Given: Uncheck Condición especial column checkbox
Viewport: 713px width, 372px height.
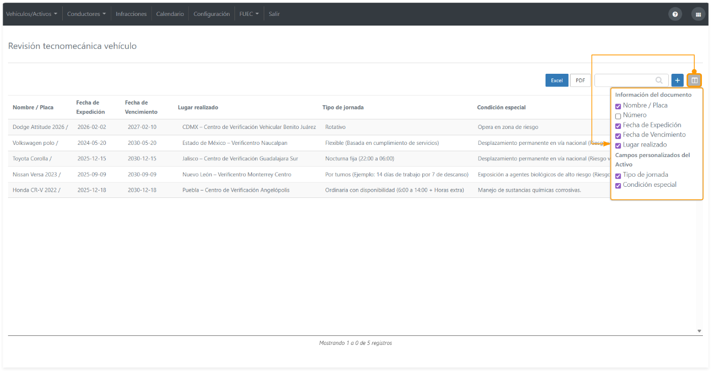Looking at the screenshot, I should [x=618, y=186].
